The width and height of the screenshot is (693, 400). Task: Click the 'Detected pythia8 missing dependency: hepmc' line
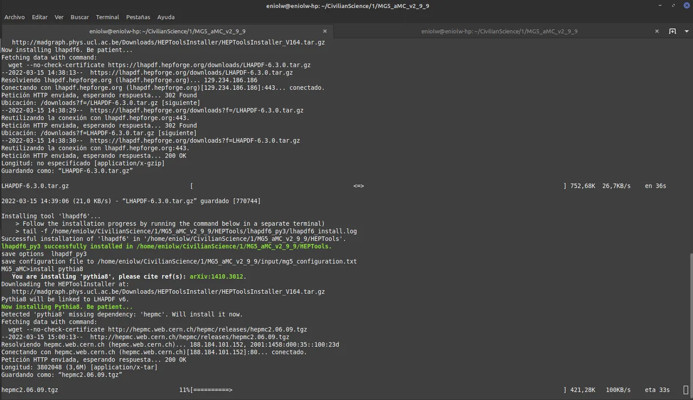pyautogui.click(x=122, y=314)
